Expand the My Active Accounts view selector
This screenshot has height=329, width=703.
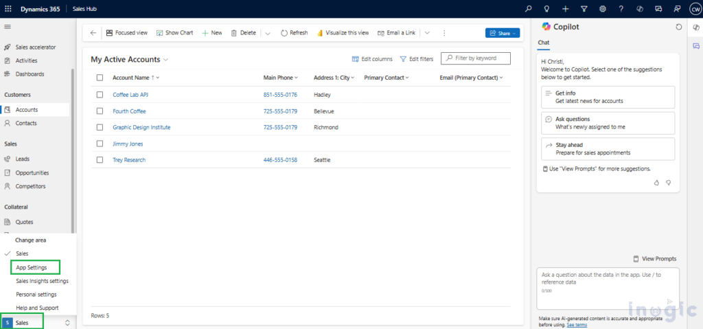pyautogui.click(x=165, y=60)
